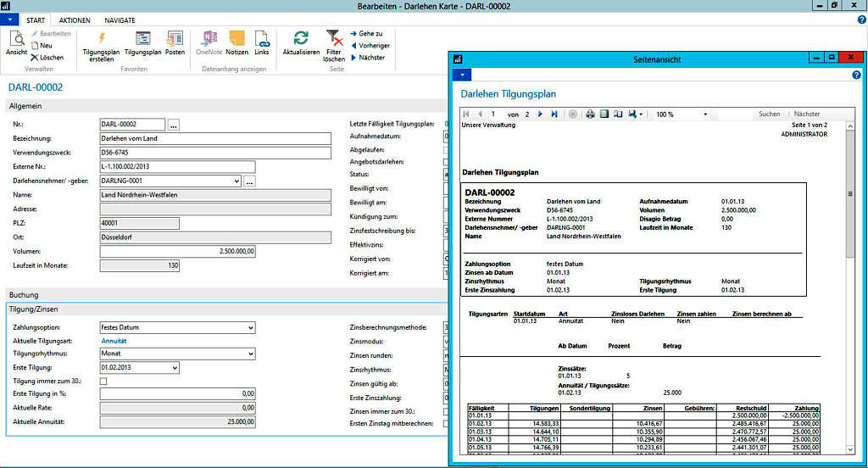Click the Tilgungsplan erstellen lightning icon
The width and height of the screenshot is (868, 468).
coord(102,39)
